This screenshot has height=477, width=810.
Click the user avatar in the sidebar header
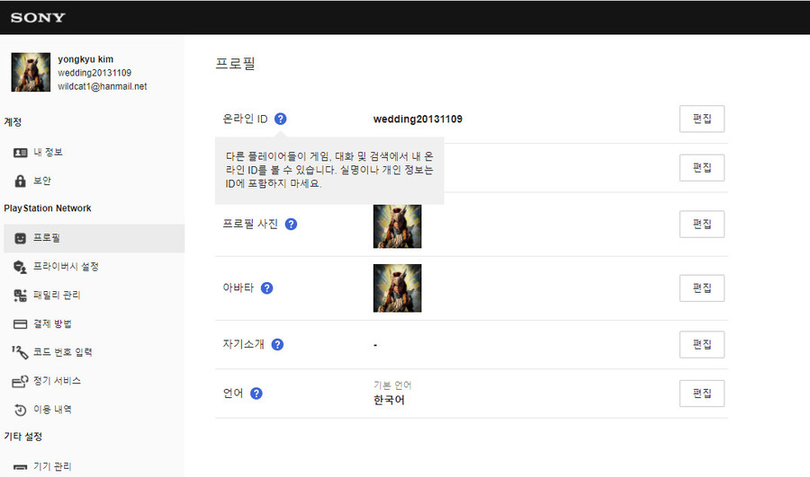pos(31,72)
